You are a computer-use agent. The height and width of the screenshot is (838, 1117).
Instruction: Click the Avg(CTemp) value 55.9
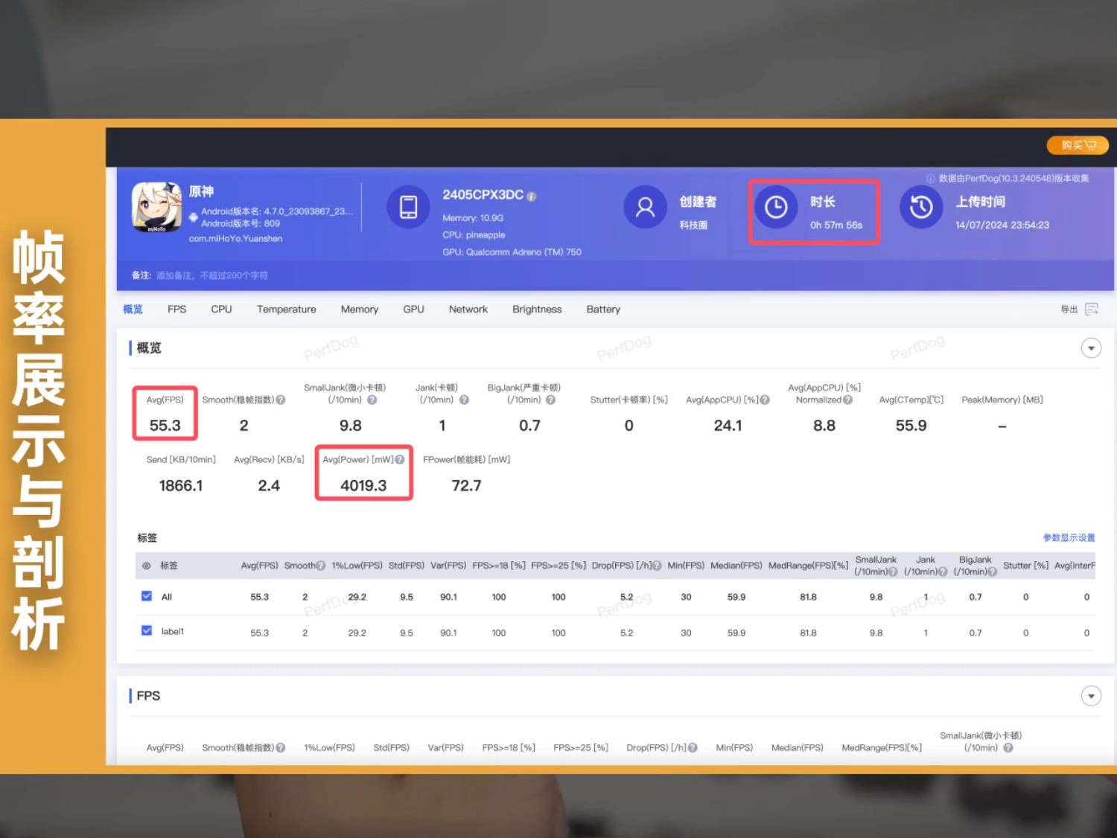click(911, 426)
